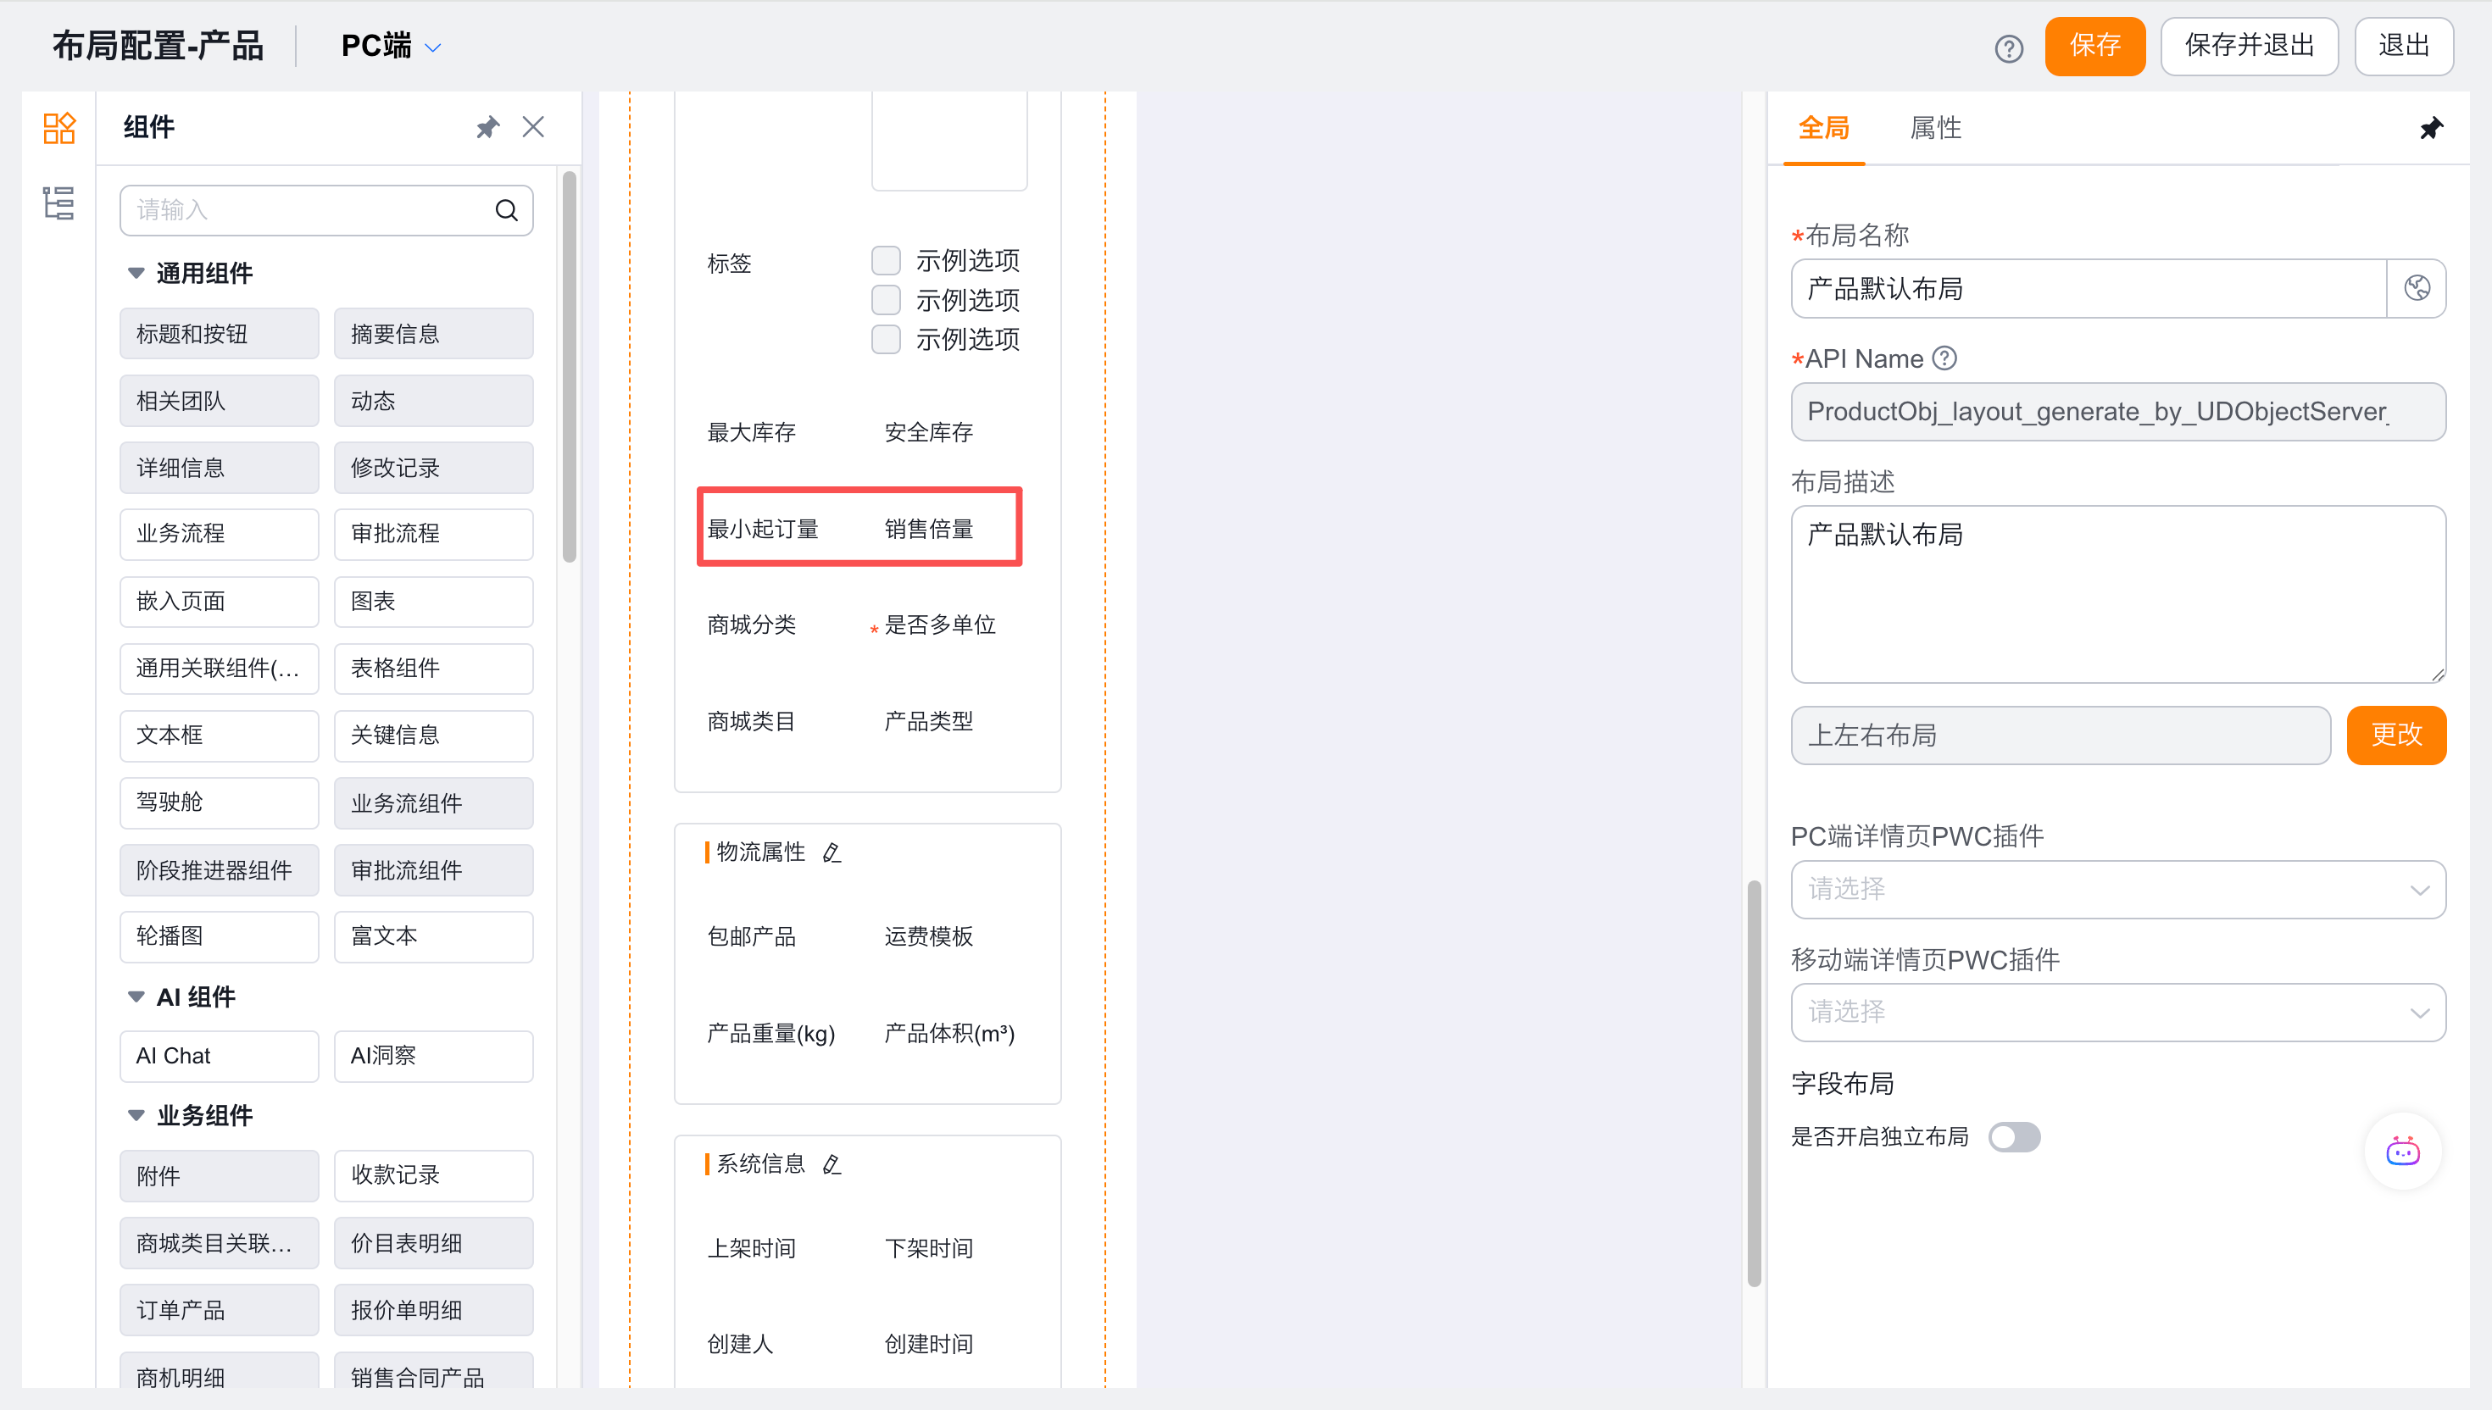
Task: Select the 全局 tab
Action: (1824, 128)
